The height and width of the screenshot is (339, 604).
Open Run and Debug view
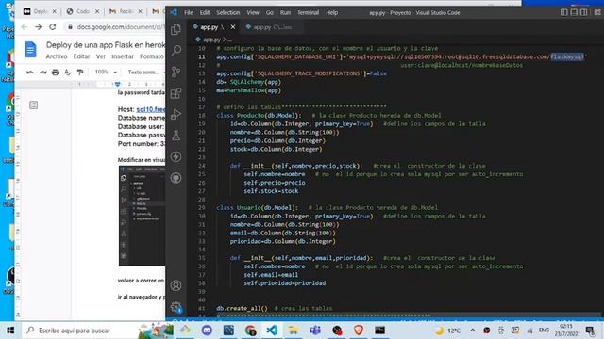click(176, 114)
